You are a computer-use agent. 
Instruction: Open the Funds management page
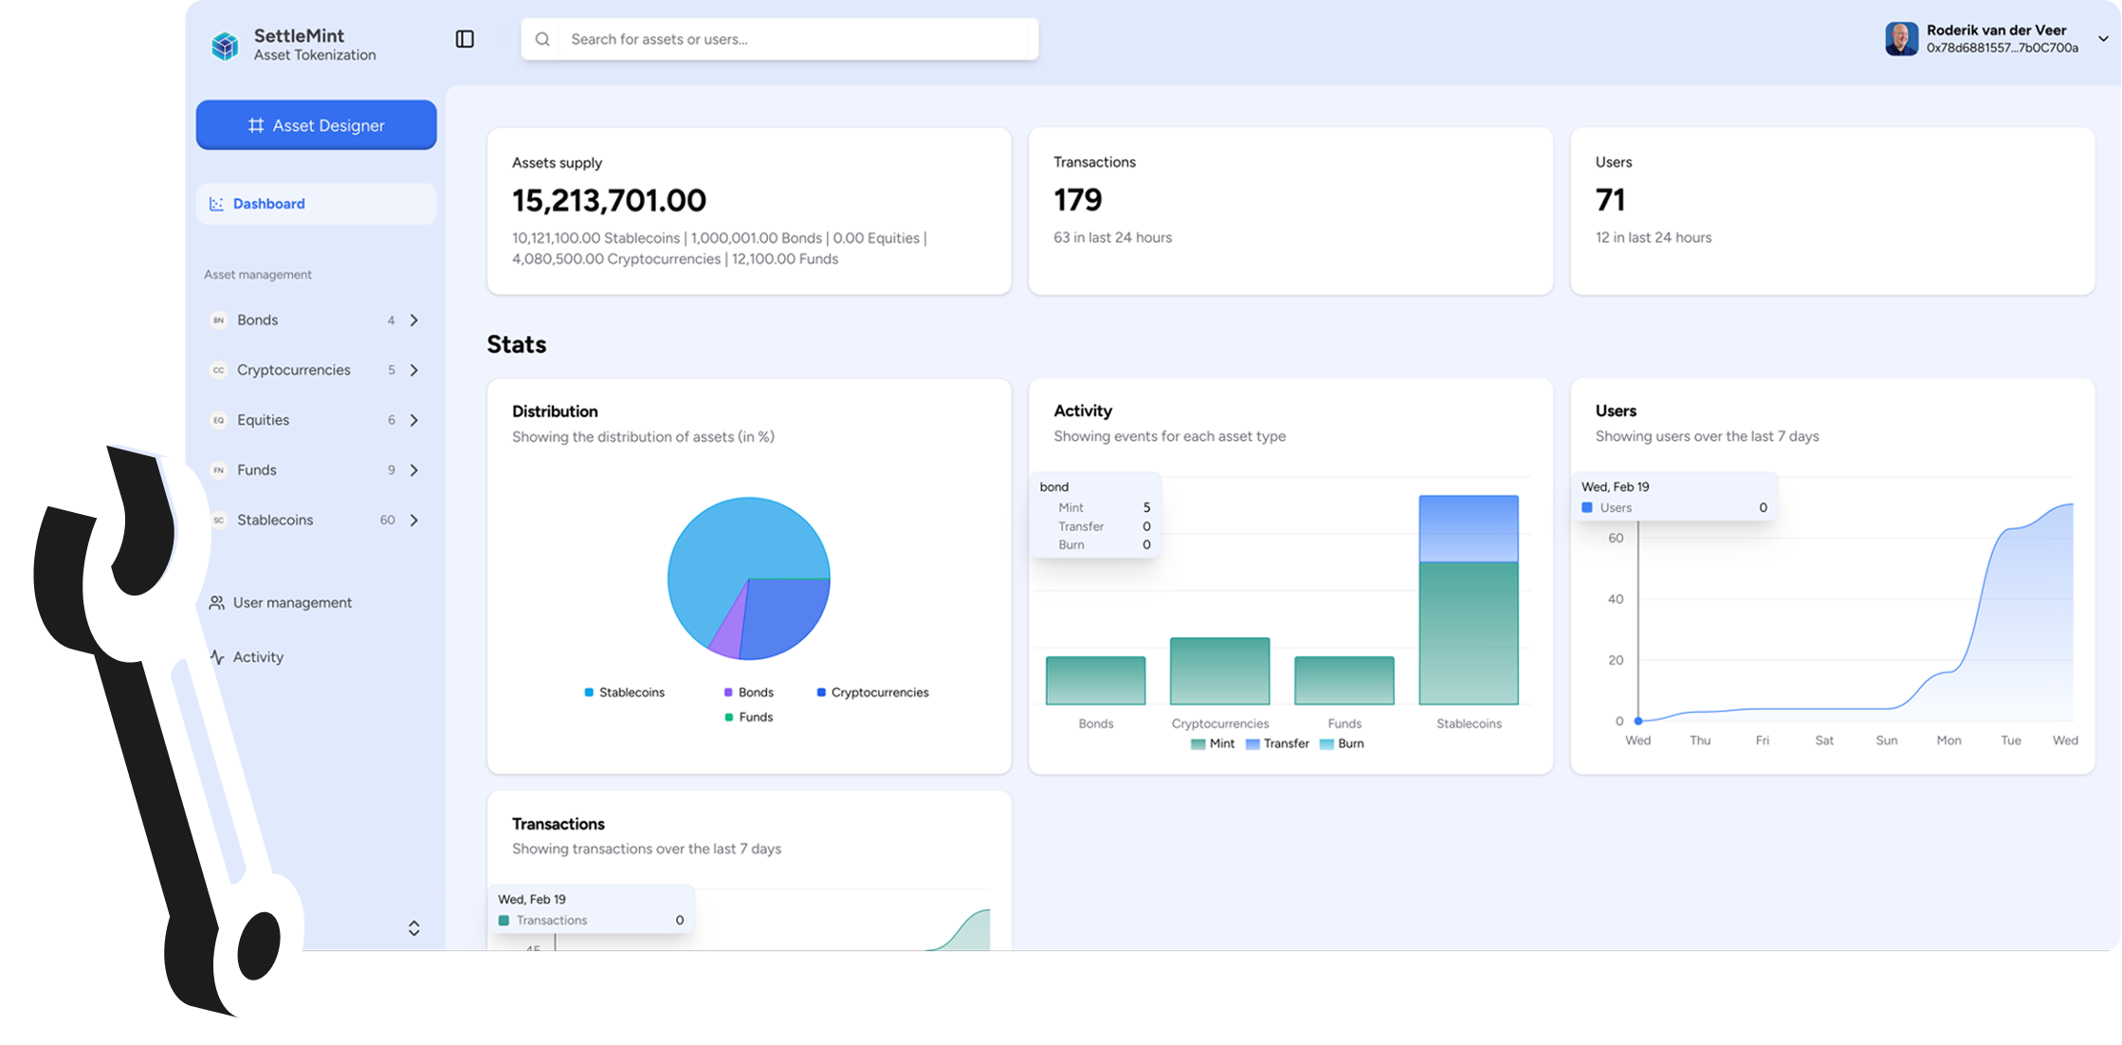[256, 469]
